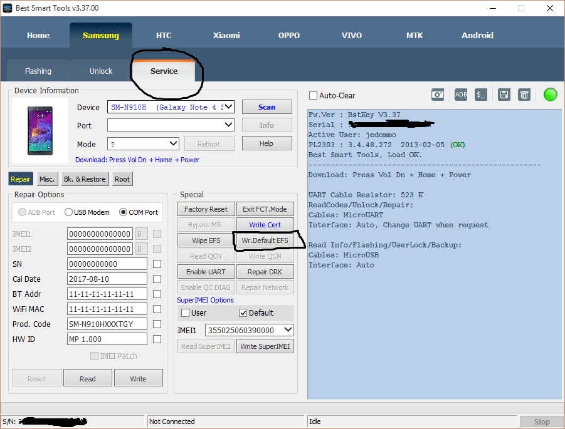
Task: Open the Mode dropdown
Action: pyautogui.click(x=173, y=143)
